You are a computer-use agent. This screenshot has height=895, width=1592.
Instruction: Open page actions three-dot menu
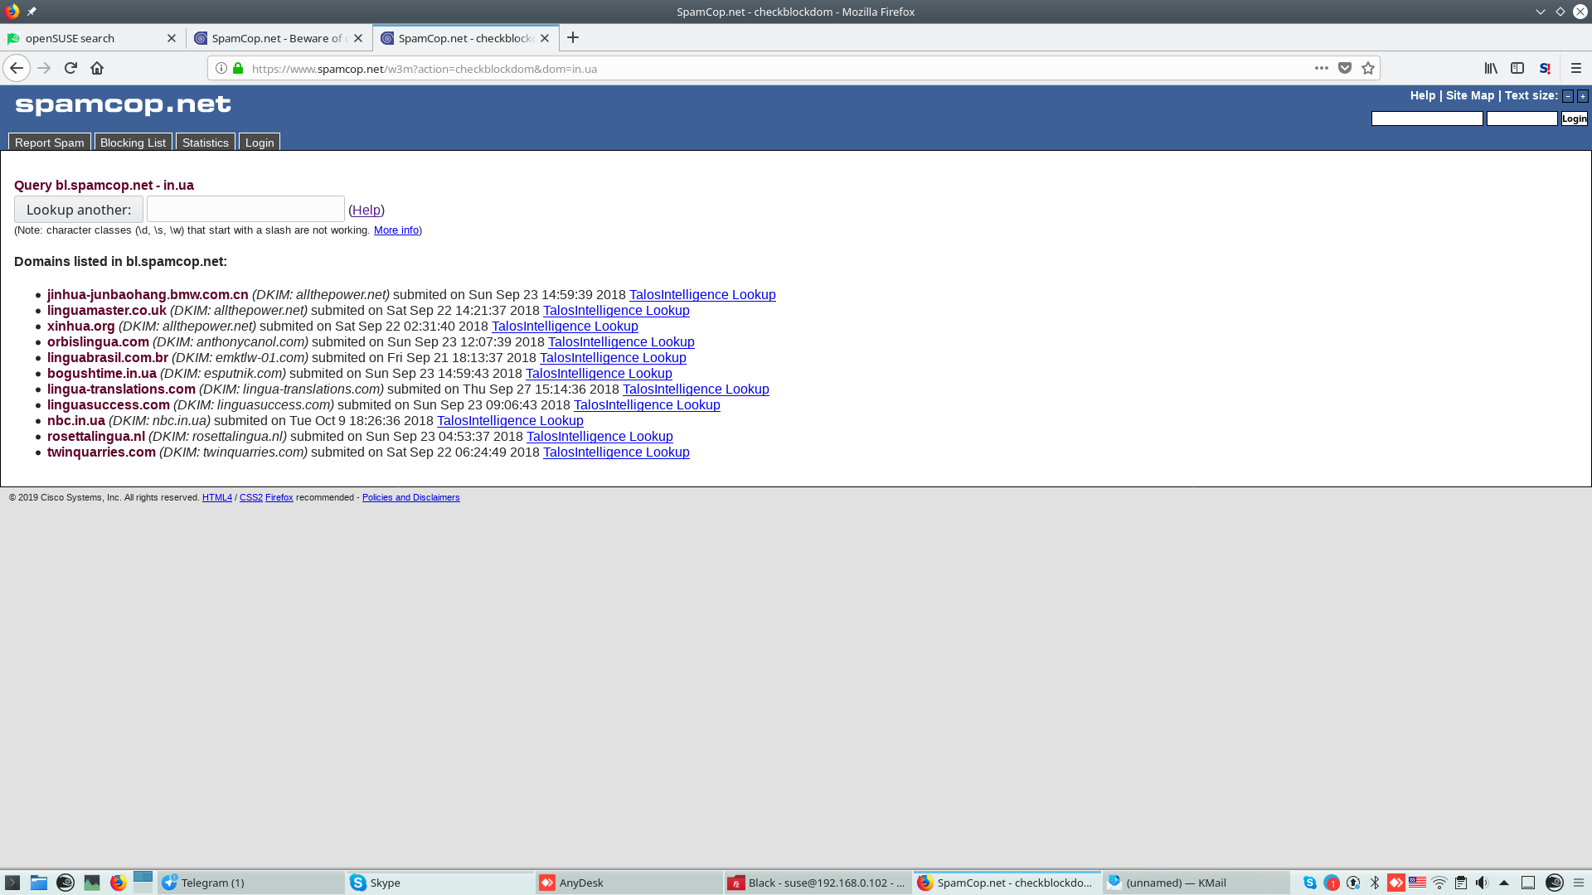(x=1322, y=68)
